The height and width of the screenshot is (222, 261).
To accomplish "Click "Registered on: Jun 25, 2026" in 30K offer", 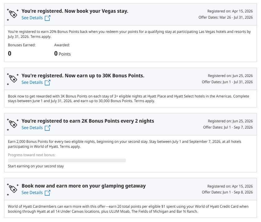I will click(230, 76).
